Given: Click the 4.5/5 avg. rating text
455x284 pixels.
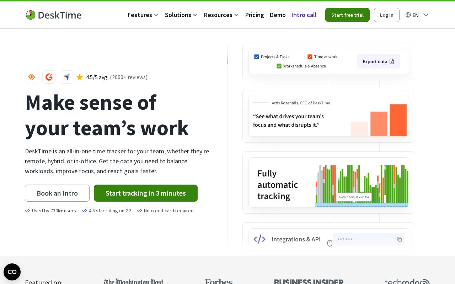Looking at the screenshot, I should click(97, 77).
